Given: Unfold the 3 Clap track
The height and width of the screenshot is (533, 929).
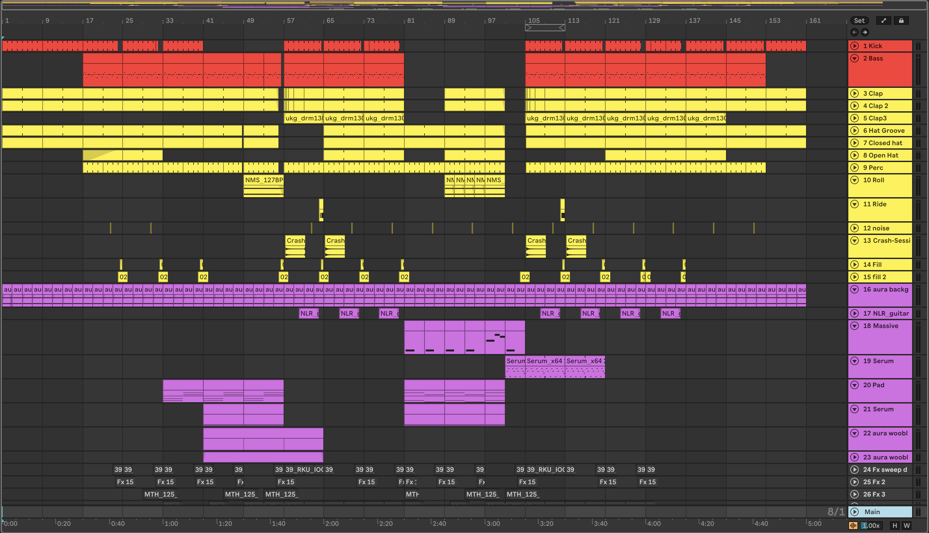Looking at the screenshot, I should click(855, 93).
